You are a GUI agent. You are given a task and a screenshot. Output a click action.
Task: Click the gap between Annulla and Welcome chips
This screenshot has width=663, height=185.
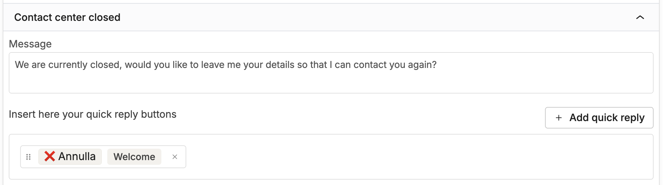[105, 157]
